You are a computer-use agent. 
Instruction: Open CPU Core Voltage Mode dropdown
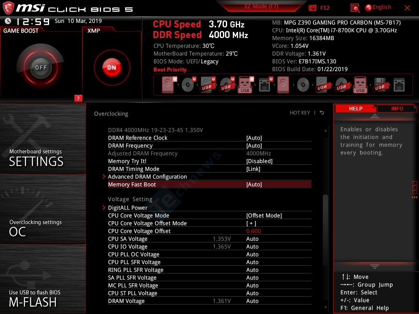264,215
